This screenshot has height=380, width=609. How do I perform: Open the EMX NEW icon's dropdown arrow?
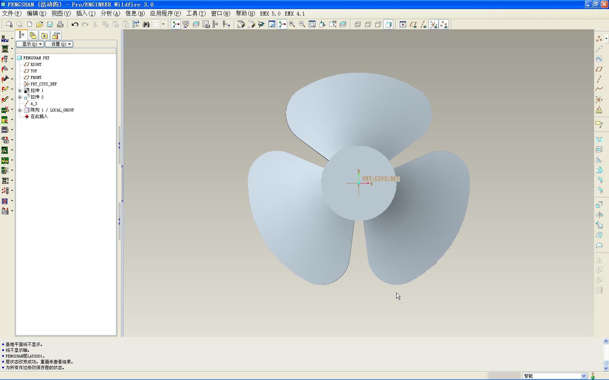12,39
